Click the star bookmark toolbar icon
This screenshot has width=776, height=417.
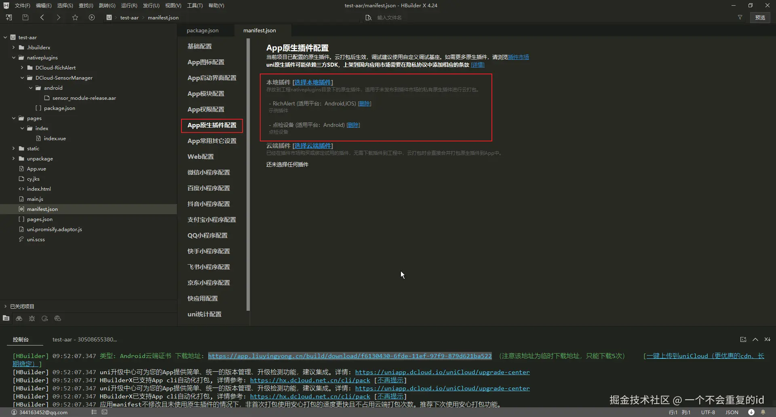(x=75, y=17)
